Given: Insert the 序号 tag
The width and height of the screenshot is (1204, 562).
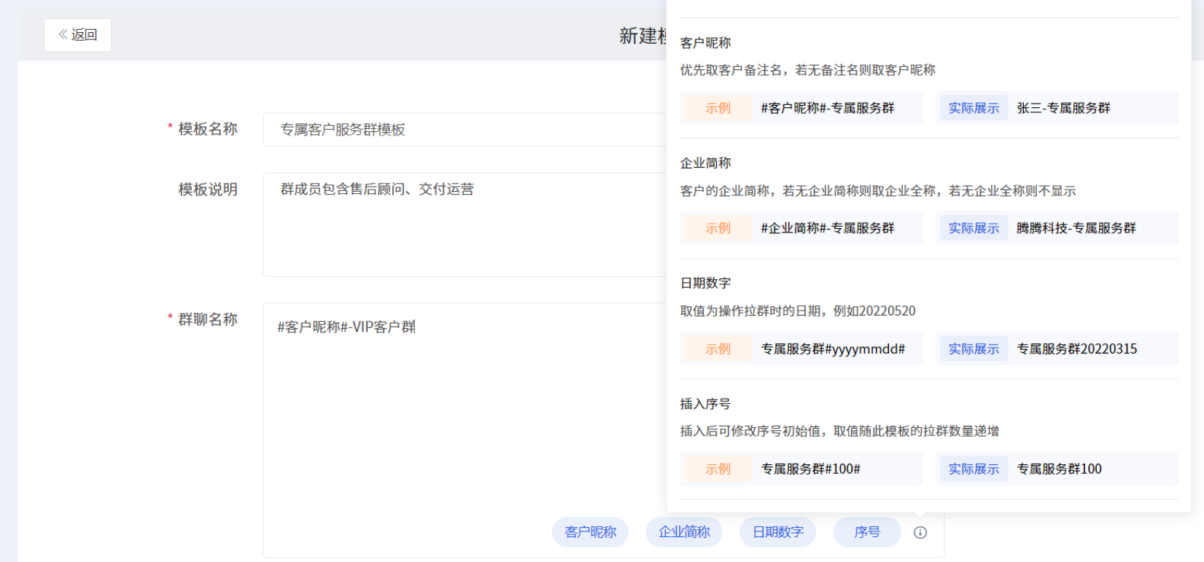Looking at the screenshot, I should [867, 532].
